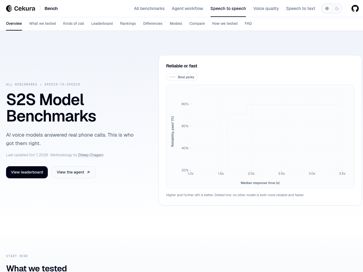Image resolution: width=363 pixels, height=272 pixels.
Task: Jump to Differences section
Action: tap(153, 24)
